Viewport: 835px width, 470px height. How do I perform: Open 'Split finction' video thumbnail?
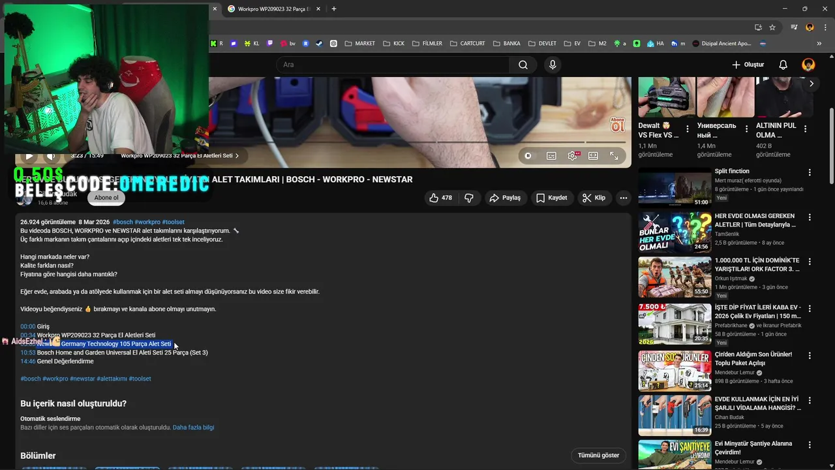[x=675, y=187]
